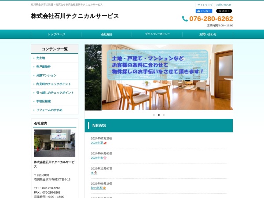Click the company building photo thumbnail
The width and height of the screenshot is (264, 198).
[x=55, y=143]
